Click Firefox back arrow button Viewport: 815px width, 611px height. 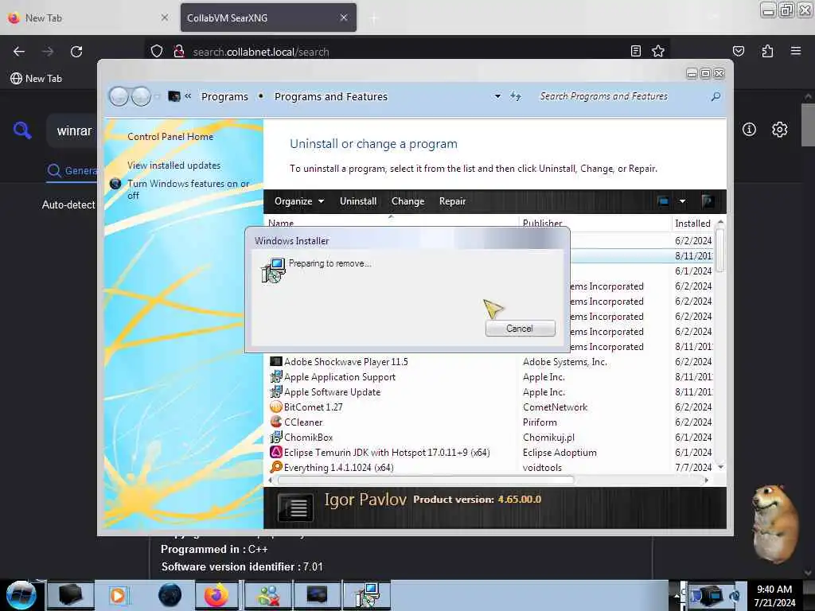19,52
